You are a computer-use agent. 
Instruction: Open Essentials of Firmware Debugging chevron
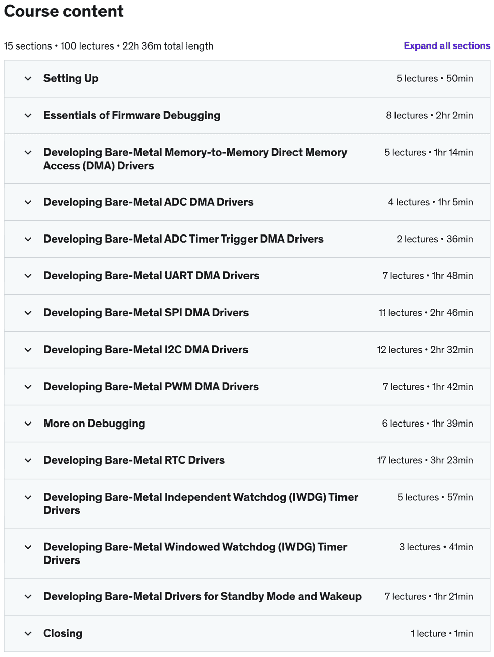28,116
